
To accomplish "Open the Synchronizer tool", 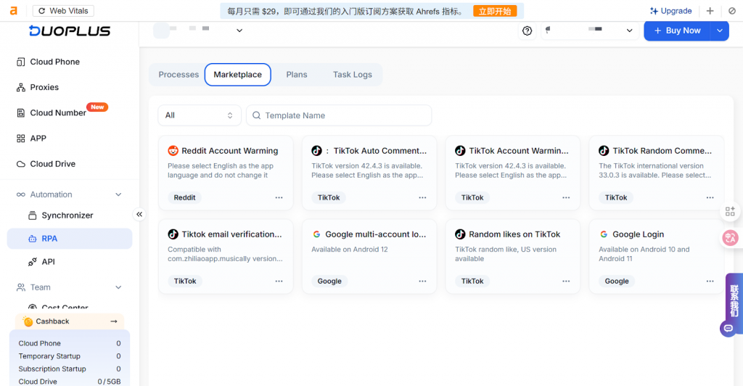I will (x=67, y=215).
